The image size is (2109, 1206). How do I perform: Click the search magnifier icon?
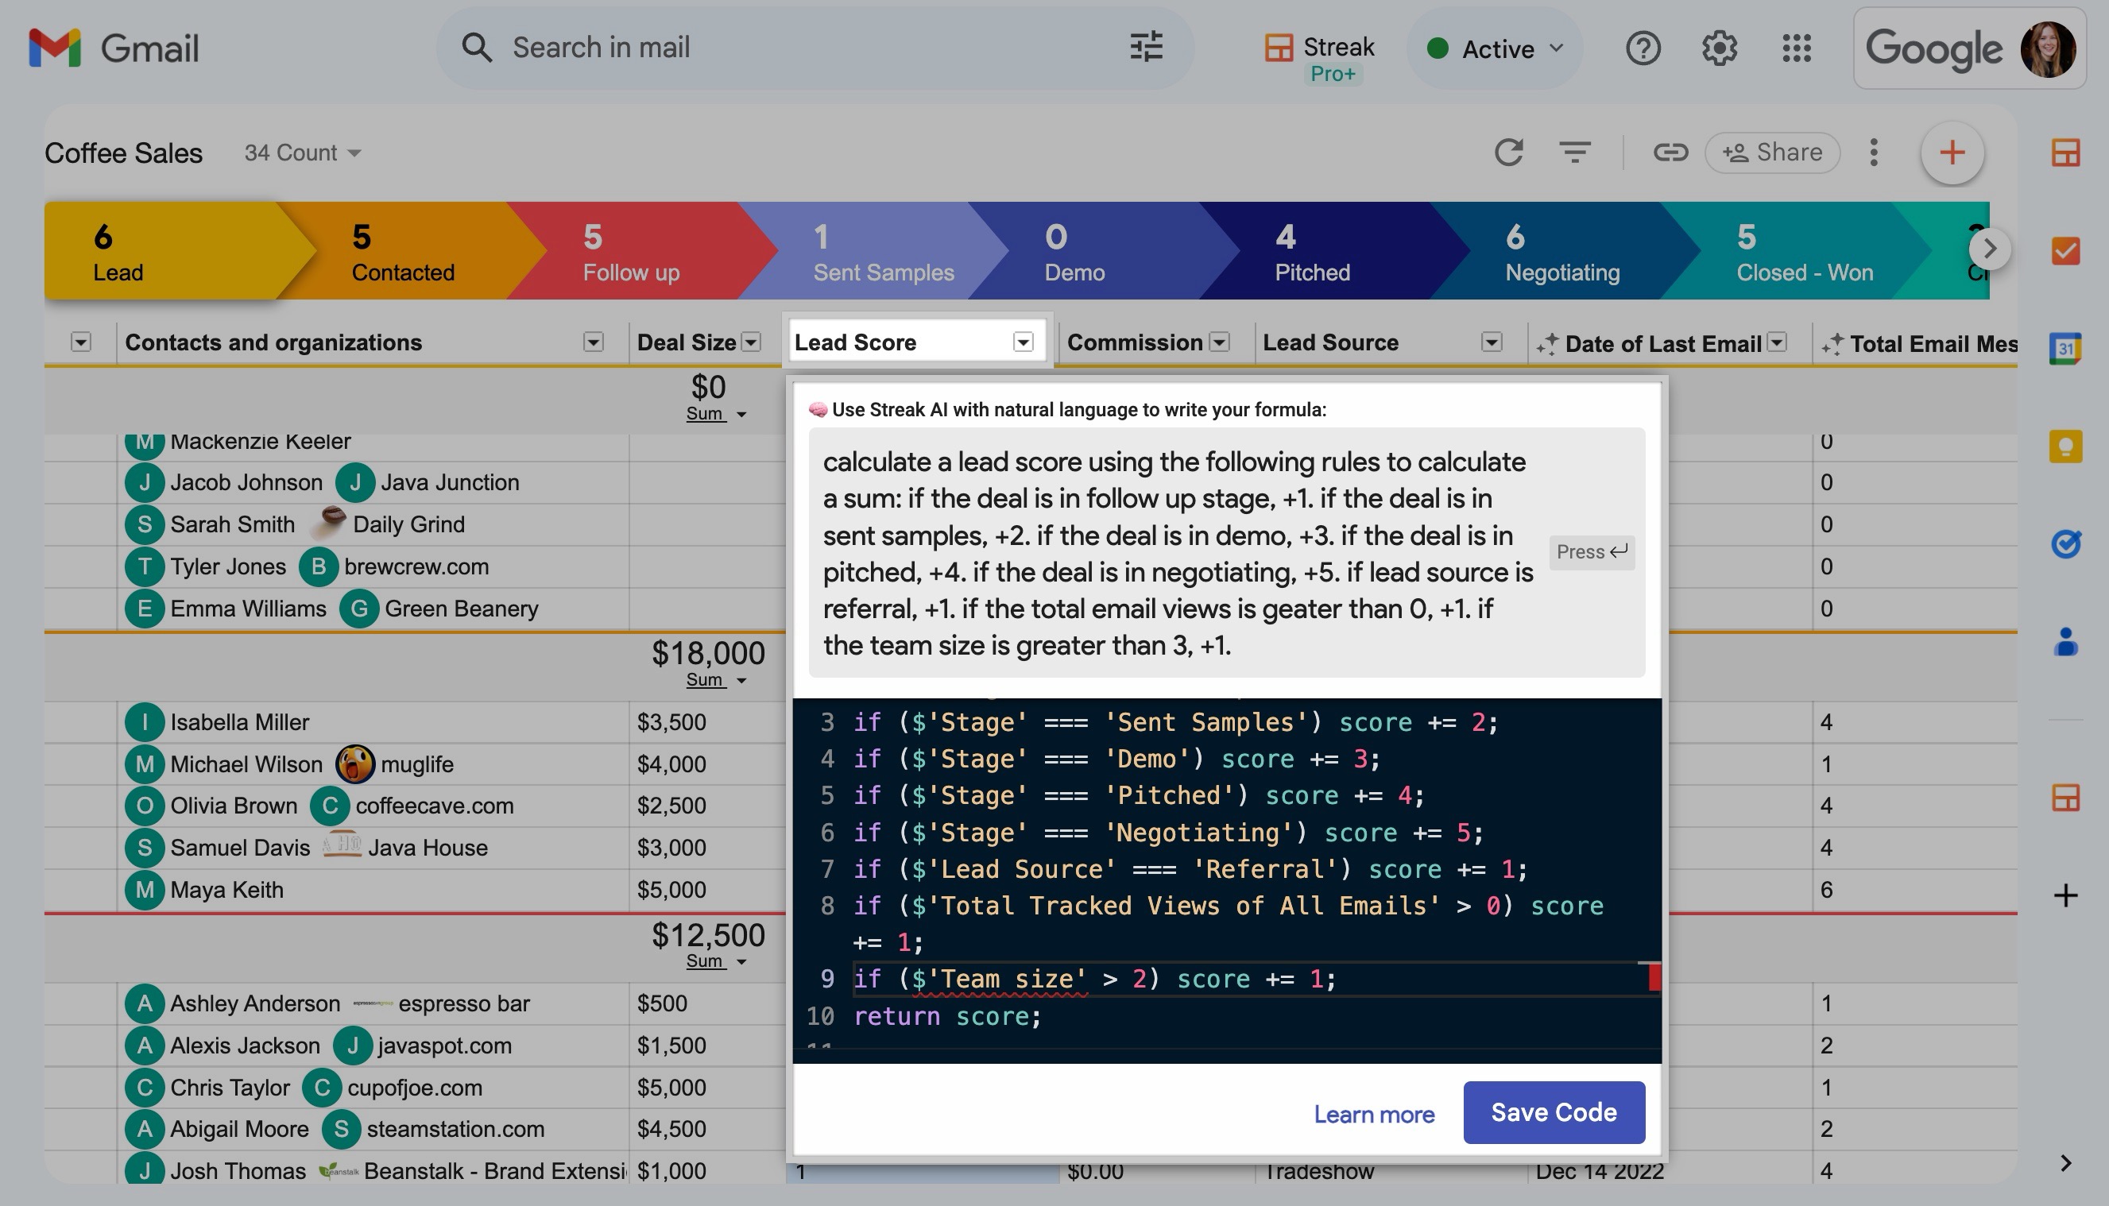[476, 47]
